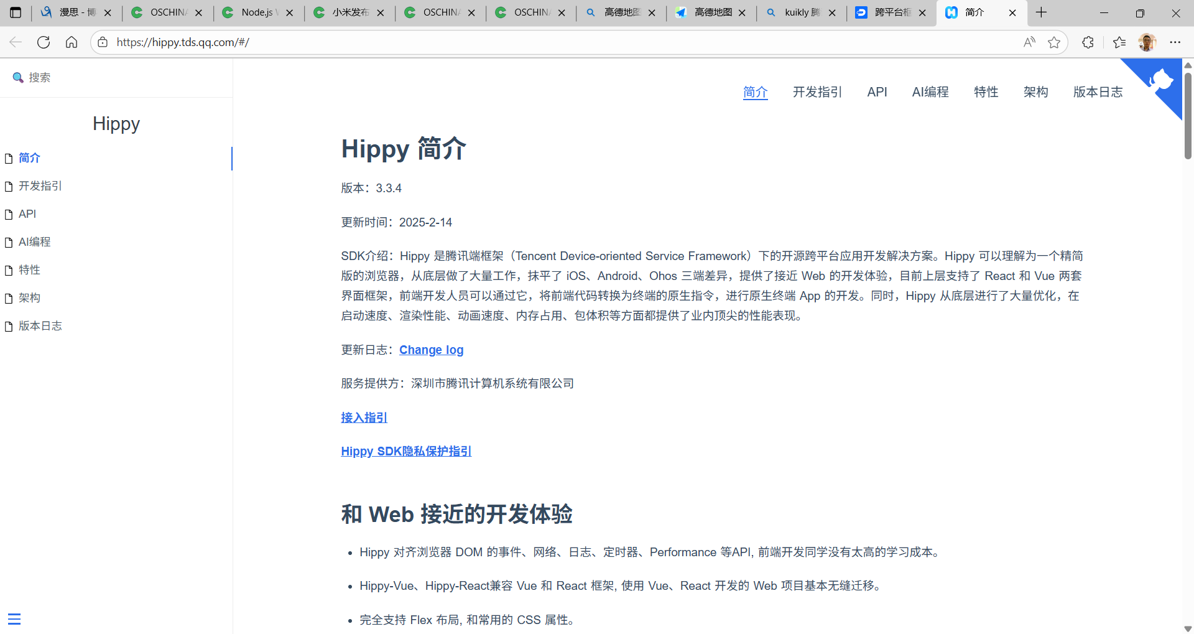
Task: Open API in the top navigation
Action: 877,92
